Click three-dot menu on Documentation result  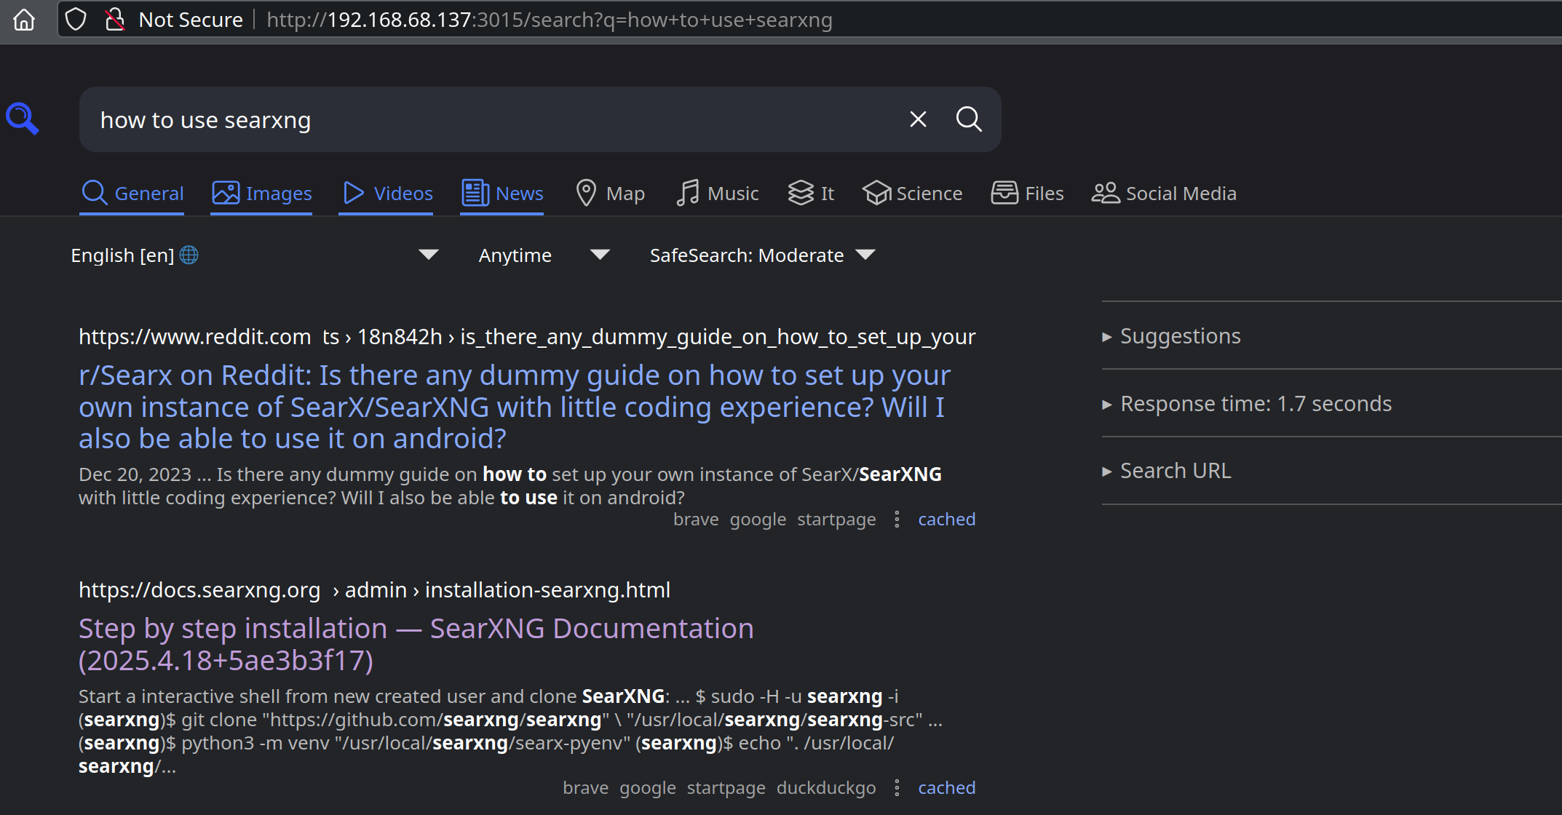[x=897, y=788]
